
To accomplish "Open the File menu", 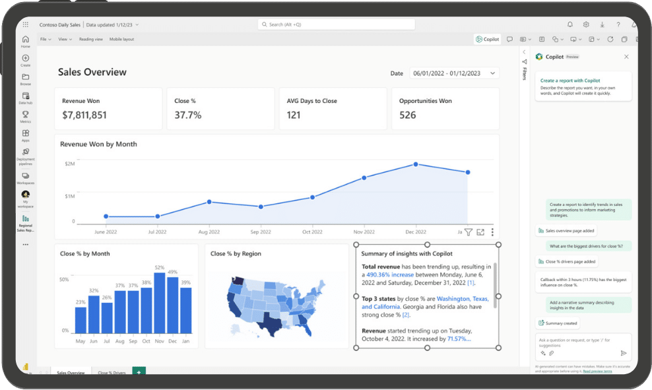I will click(x=46, y=39).
